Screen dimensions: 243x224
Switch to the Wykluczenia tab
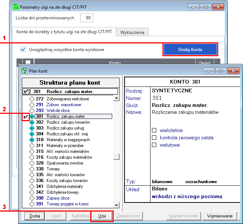(132, 32)
